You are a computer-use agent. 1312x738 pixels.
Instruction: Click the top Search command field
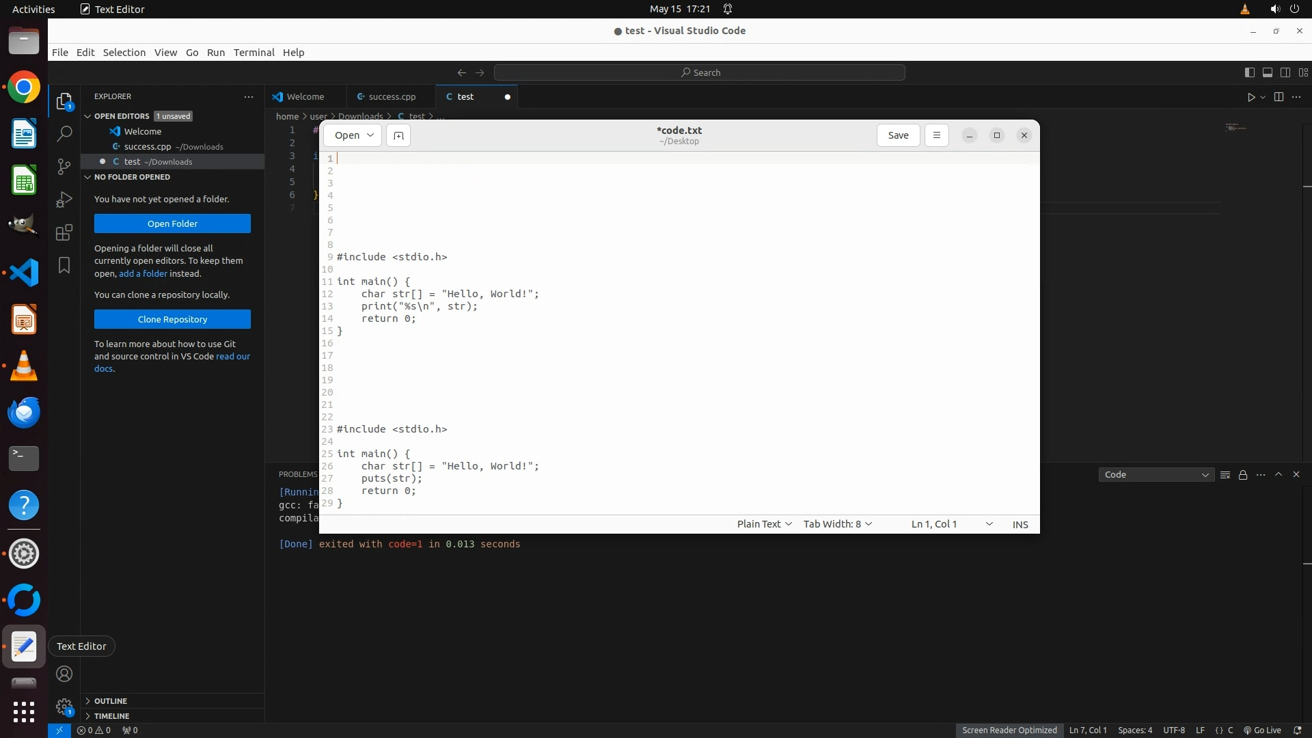pyautogui.click(x=700, y=72)
